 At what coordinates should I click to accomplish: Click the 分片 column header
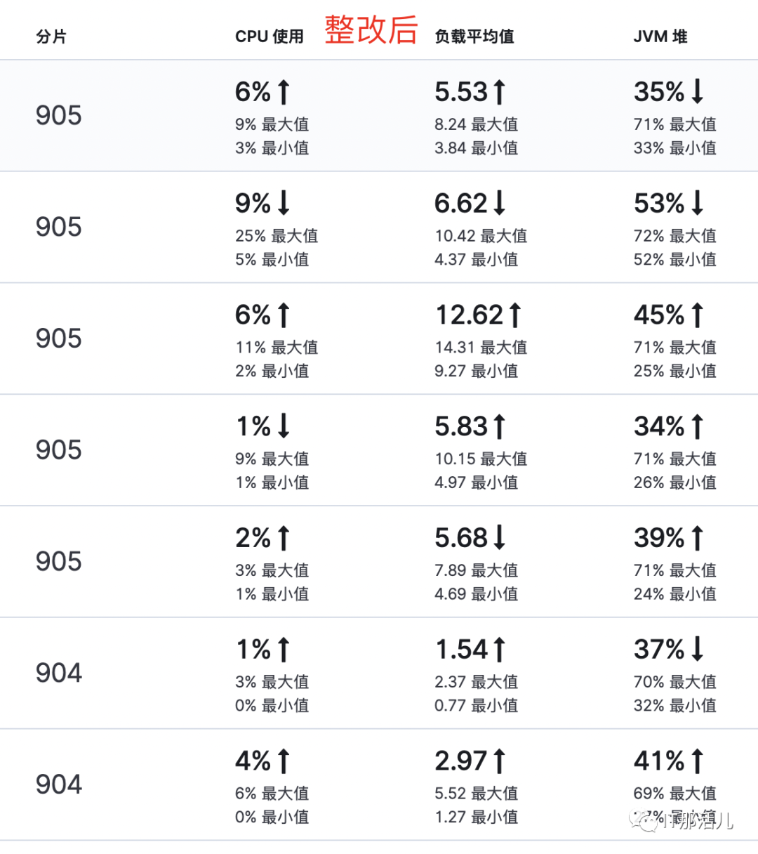(51, 37)
